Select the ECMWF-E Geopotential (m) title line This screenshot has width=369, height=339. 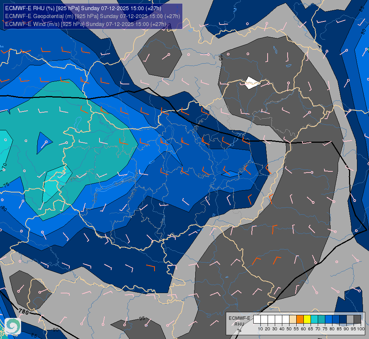click(x=92, y=16)
